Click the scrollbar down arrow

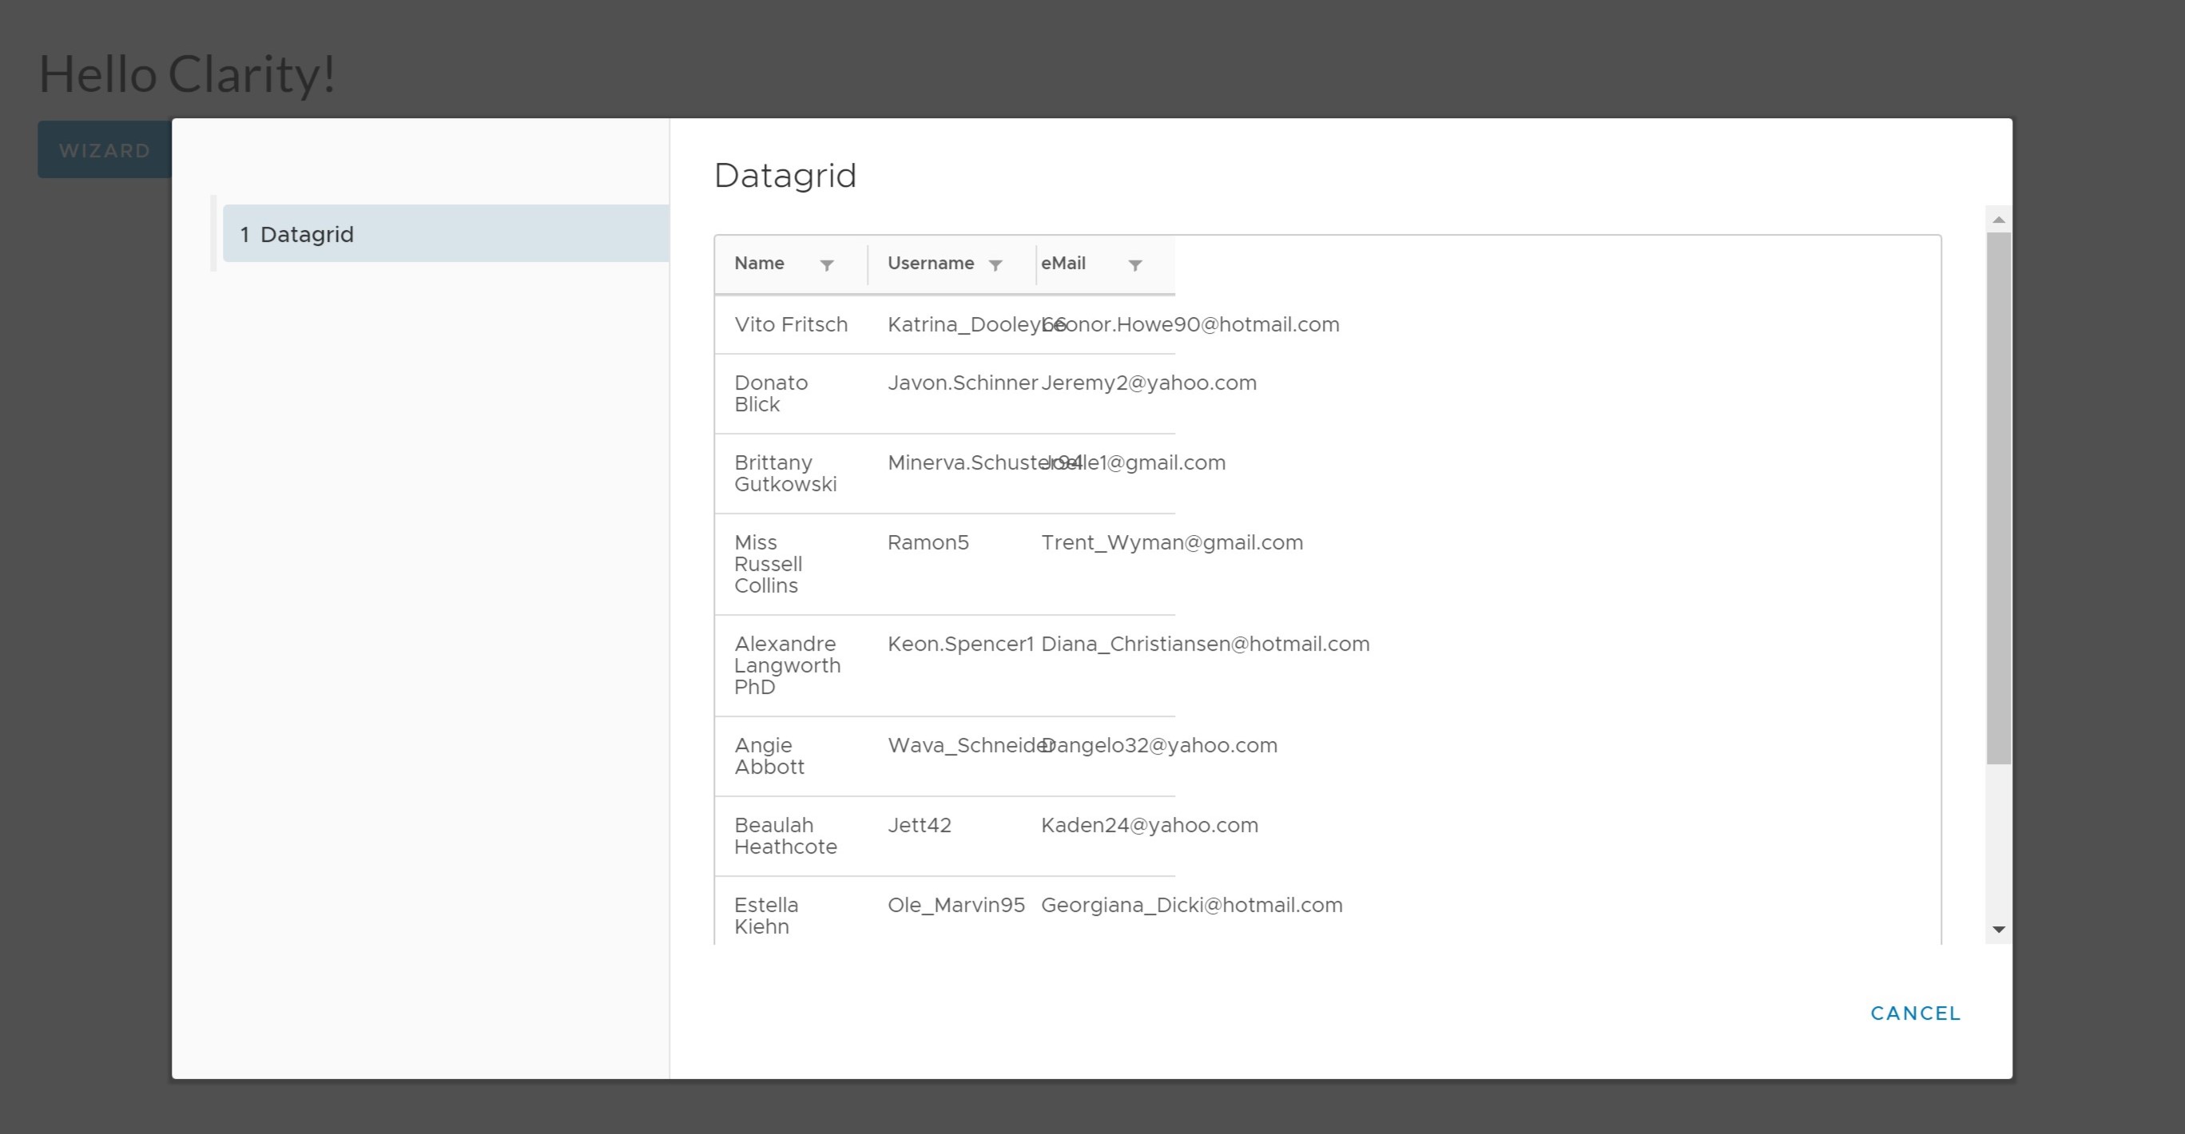[1999, 929]
